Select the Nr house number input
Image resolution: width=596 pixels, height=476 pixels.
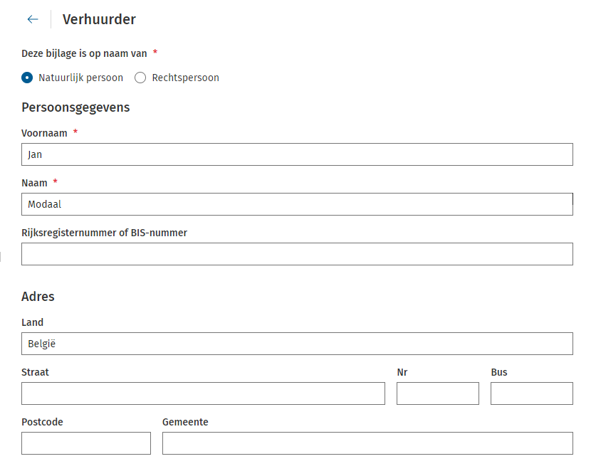pos(437,393)
